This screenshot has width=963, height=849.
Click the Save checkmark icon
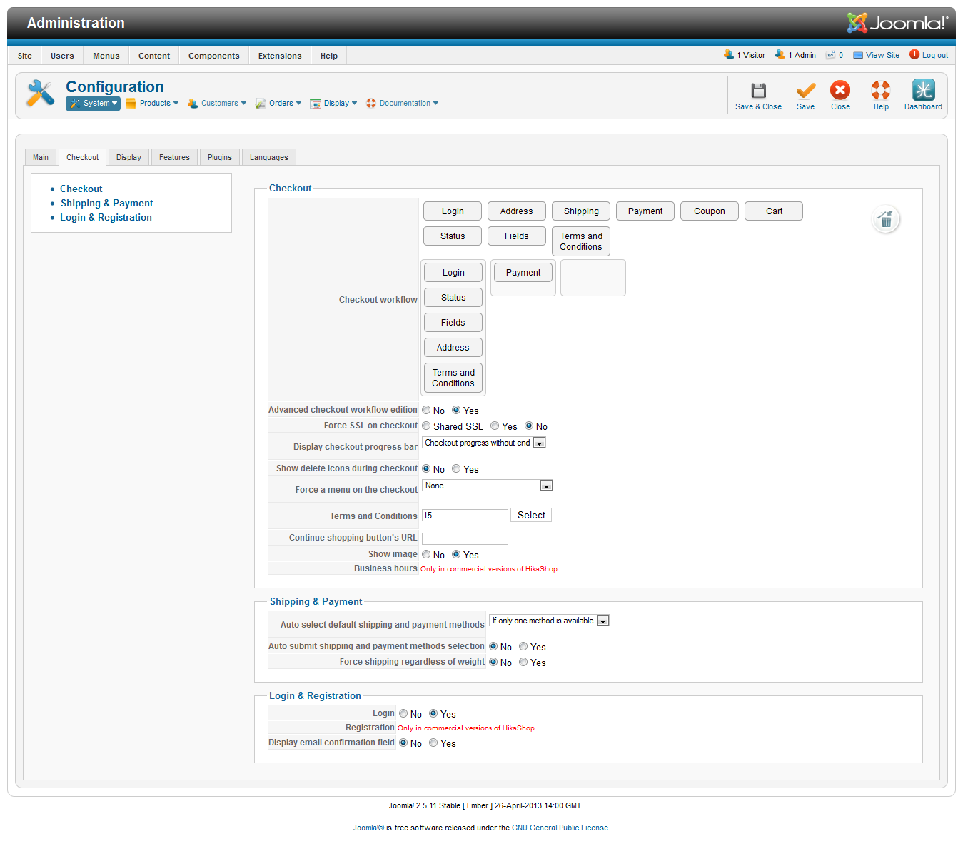point(805,90)
